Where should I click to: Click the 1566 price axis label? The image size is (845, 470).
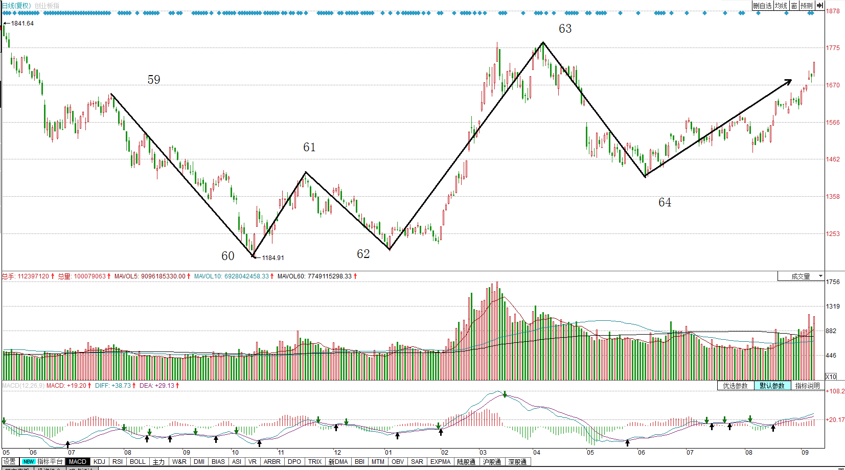(x=833, y=123)
